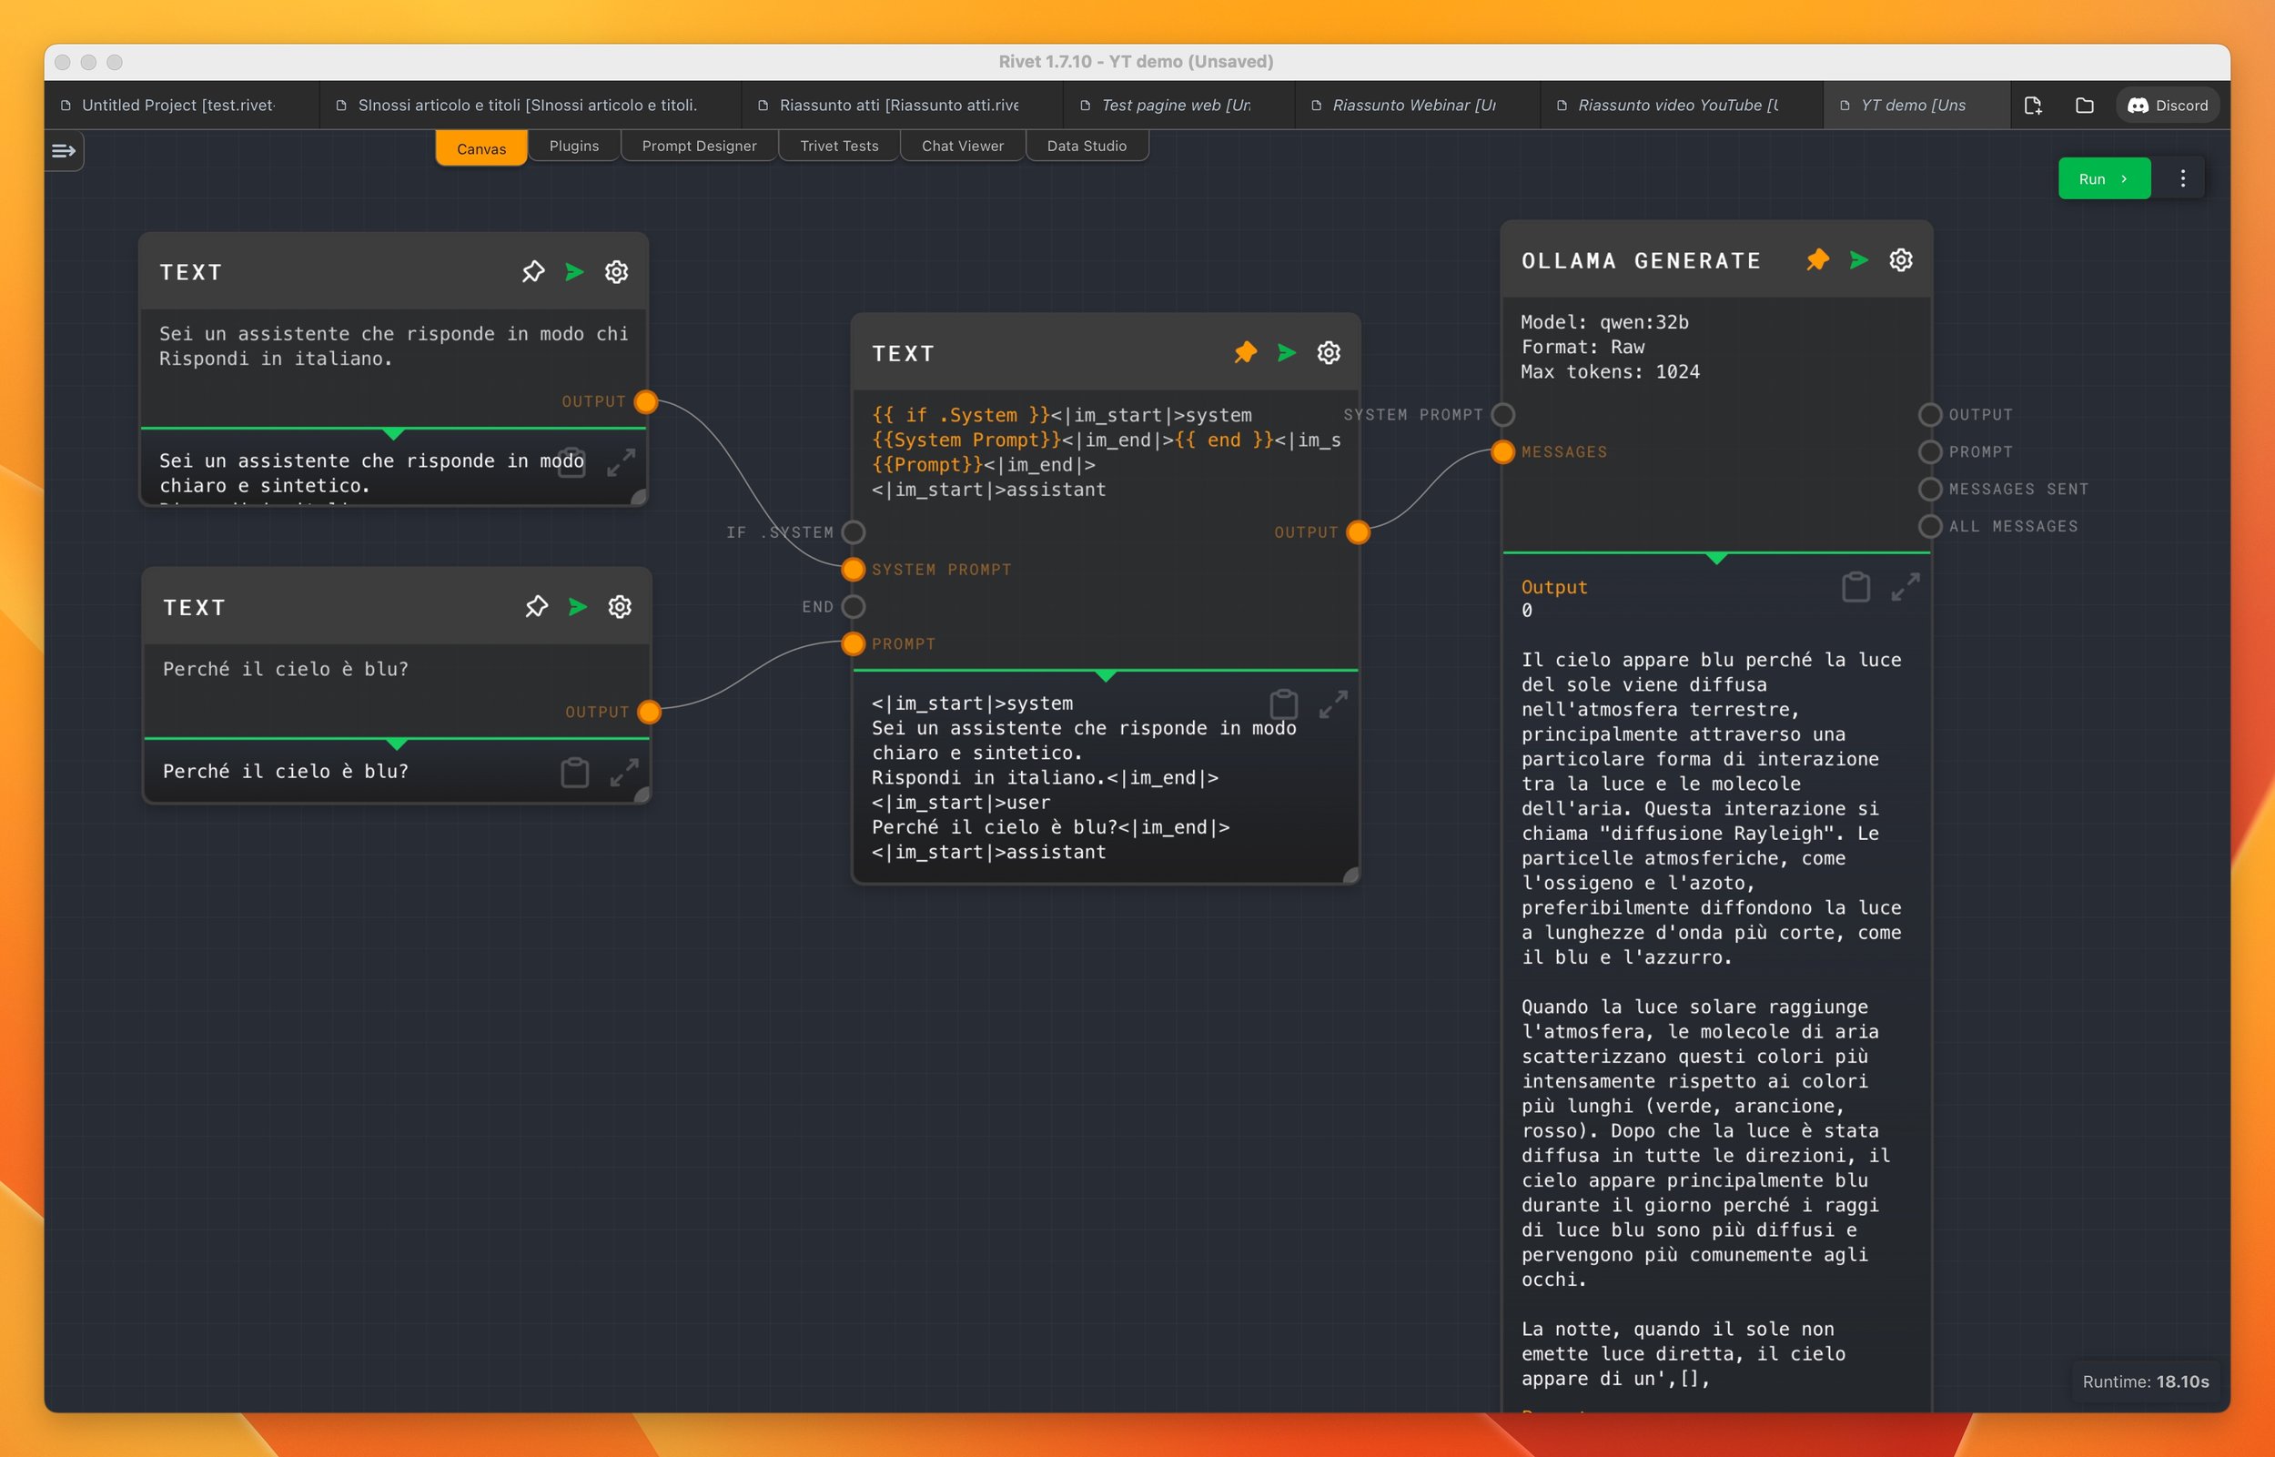Click the green Run button
Screen dimensions: 2275x1457
(2104, 178)
